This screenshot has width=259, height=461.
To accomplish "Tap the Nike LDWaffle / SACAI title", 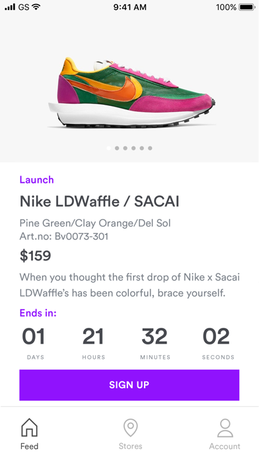I will (x=99, y=201).
